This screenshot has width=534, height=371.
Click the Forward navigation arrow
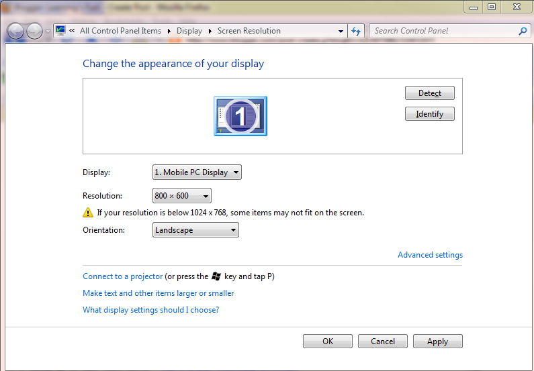pos(34,32)
